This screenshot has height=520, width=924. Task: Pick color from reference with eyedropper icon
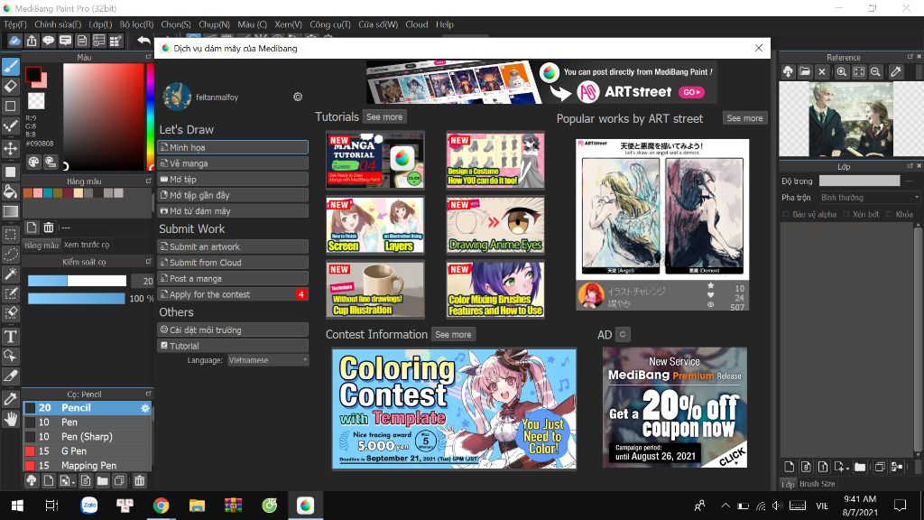point(896,72)
